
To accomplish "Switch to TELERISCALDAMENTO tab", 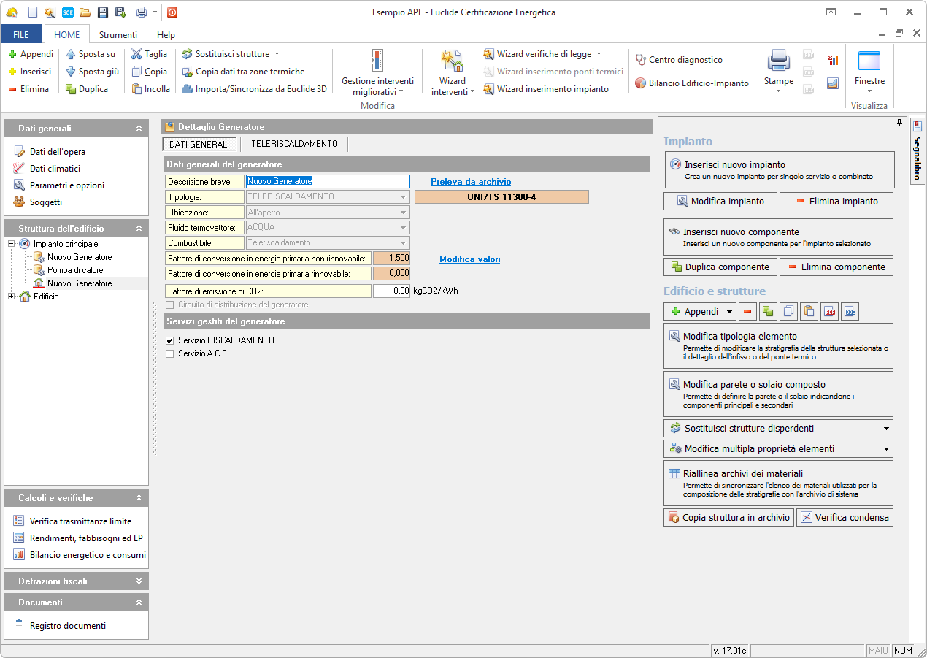I will 294,145.
